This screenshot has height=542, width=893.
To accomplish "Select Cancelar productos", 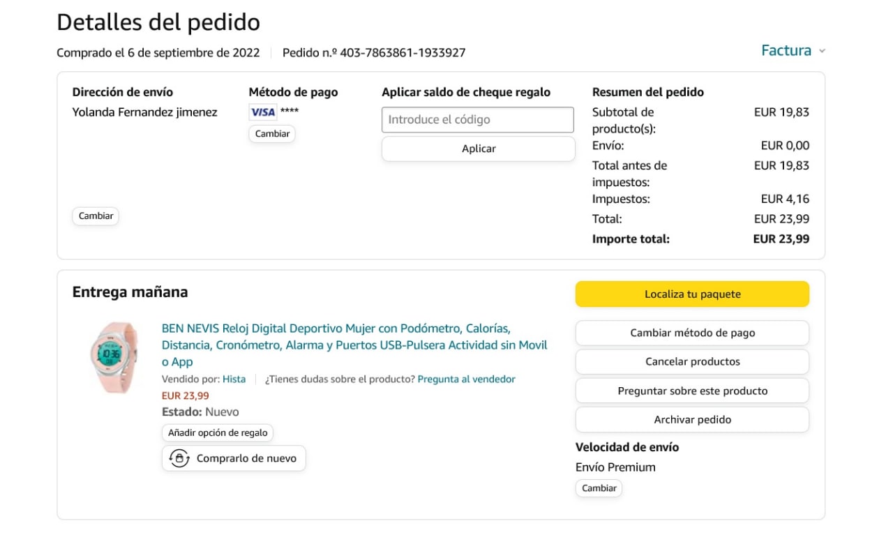I will 692,362.
